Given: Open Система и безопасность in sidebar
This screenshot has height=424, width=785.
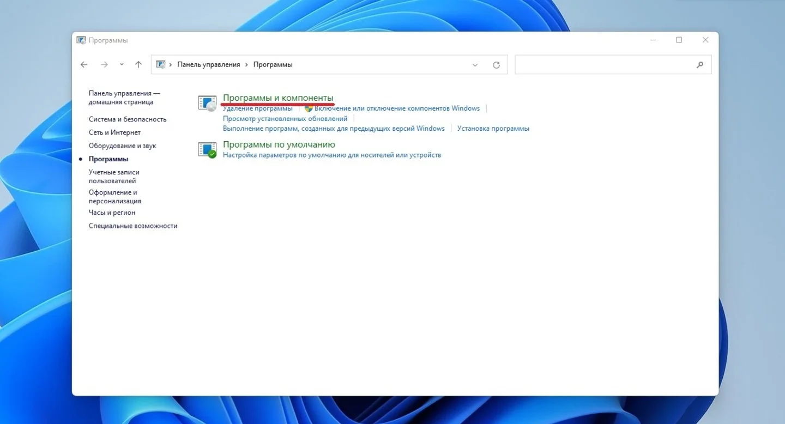Looking at the screenshot, I should point(128,119).
